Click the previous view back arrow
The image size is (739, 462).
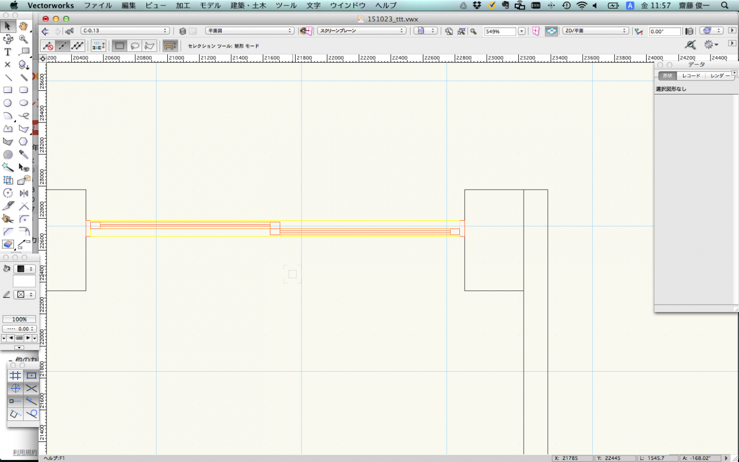(x=45, y=31)
